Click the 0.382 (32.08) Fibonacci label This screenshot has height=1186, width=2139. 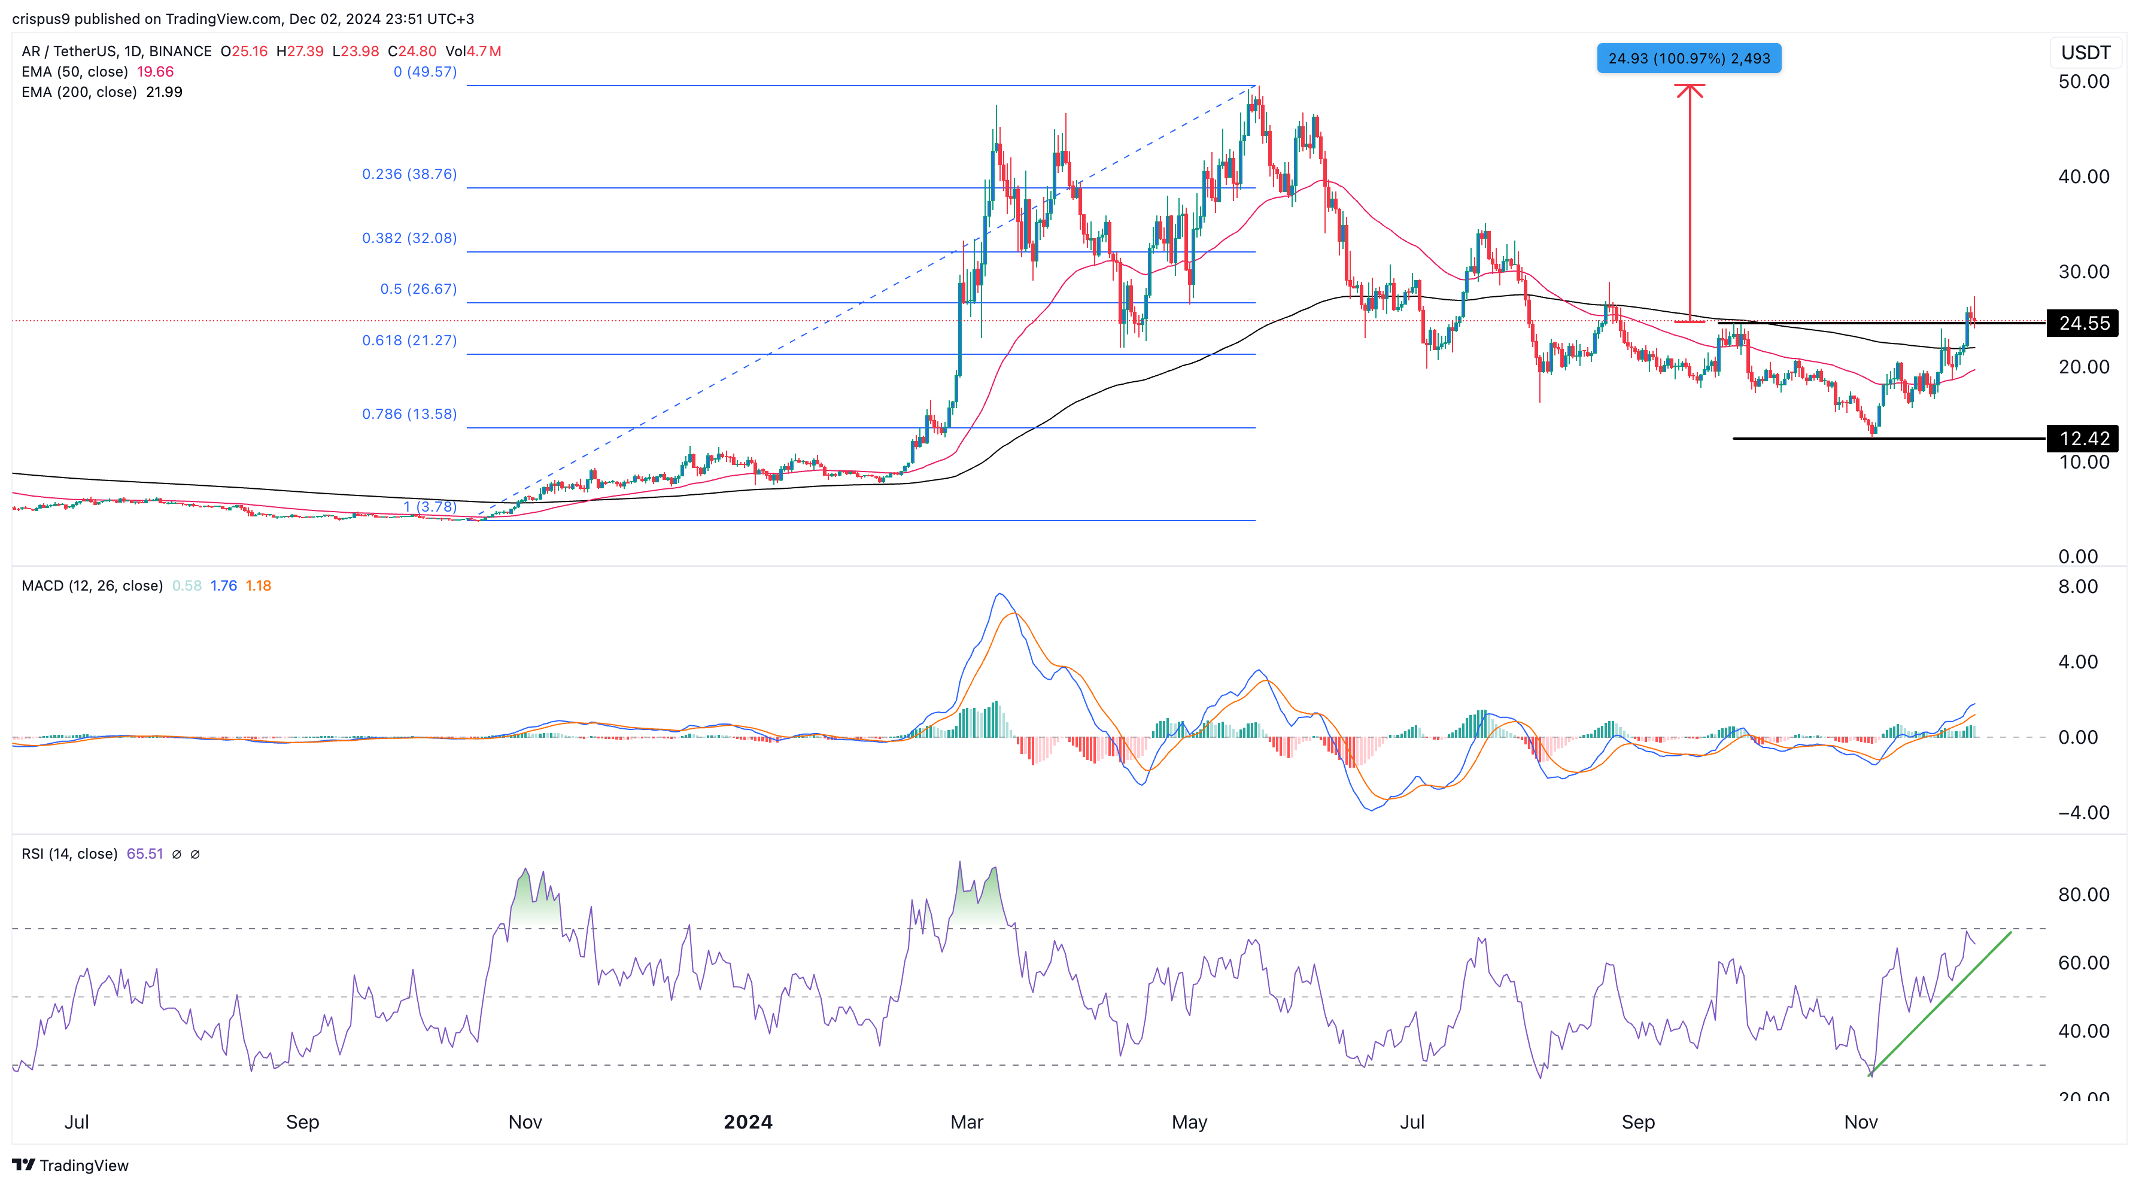[x=409, y=238]
